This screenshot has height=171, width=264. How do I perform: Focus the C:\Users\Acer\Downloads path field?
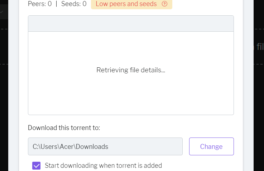pyautogui.click(x=105, y=146)
